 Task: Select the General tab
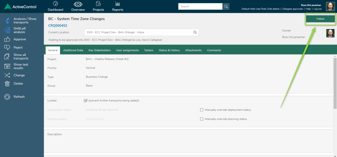click(53, 50)
